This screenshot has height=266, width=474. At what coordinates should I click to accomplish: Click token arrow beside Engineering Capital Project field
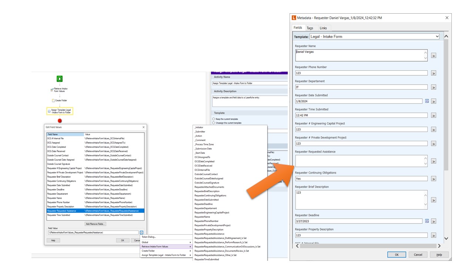pyautogui.click(x=434, y=129)
